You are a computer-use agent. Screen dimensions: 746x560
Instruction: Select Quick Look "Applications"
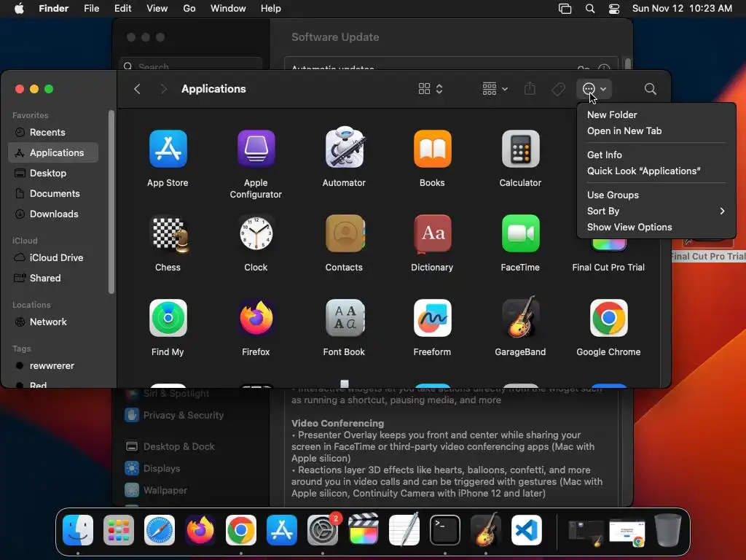656,171
